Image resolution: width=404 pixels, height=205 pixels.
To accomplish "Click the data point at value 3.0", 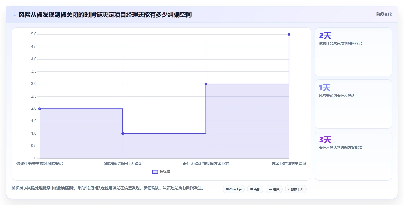I will click(206, 84).
